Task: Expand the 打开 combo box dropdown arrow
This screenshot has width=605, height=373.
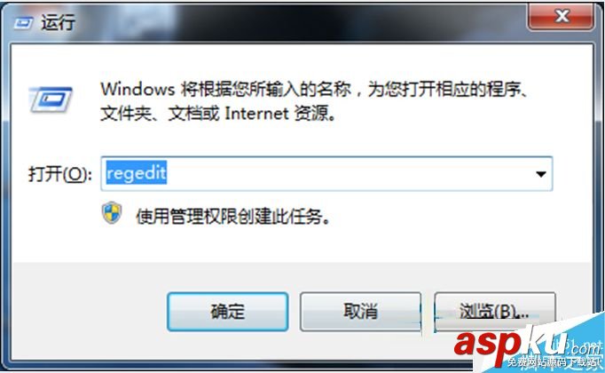Action: 541,174
